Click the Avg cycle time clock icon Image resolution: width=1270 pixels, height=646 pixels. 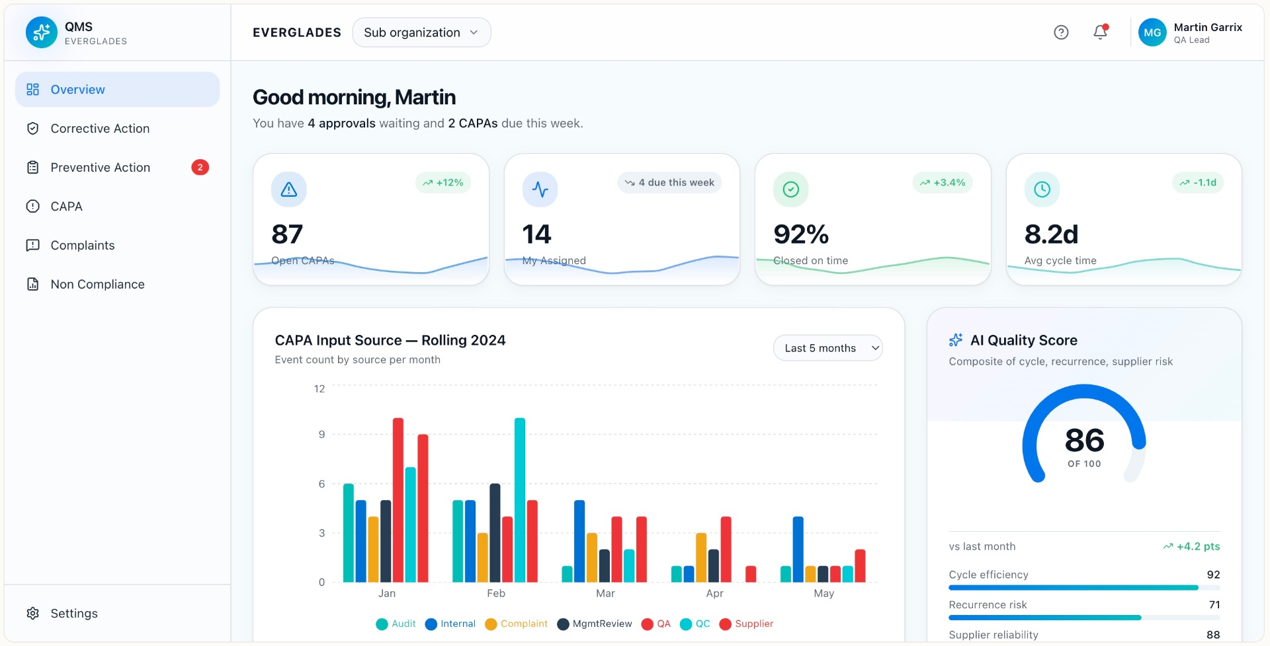coord(1042,190)
